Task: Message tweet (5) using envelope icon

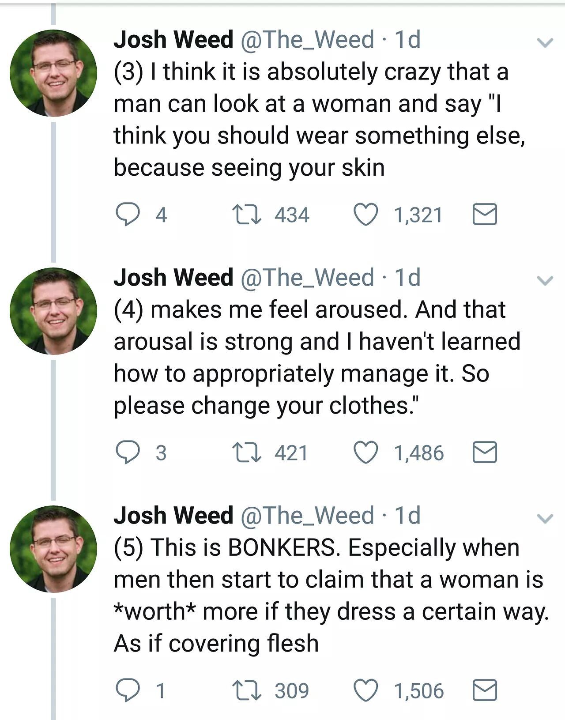Action: (x=485, y=691)
